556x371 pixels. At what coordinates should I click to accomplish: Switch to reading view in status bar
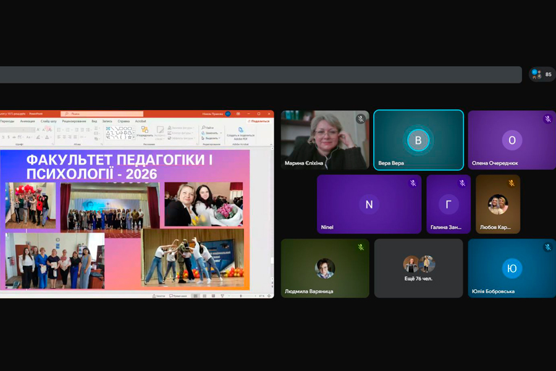tap(213, 296)
